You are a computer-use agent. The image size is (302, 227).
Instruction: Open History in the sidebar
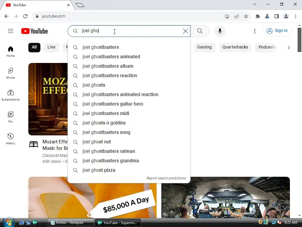(10, 139)
